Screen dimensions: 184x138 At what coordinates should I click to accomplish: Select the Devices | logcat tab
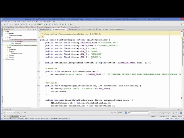click(x=11, y=113)
